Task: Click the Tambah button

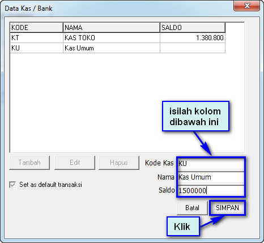Action: [x=29, y=163]
